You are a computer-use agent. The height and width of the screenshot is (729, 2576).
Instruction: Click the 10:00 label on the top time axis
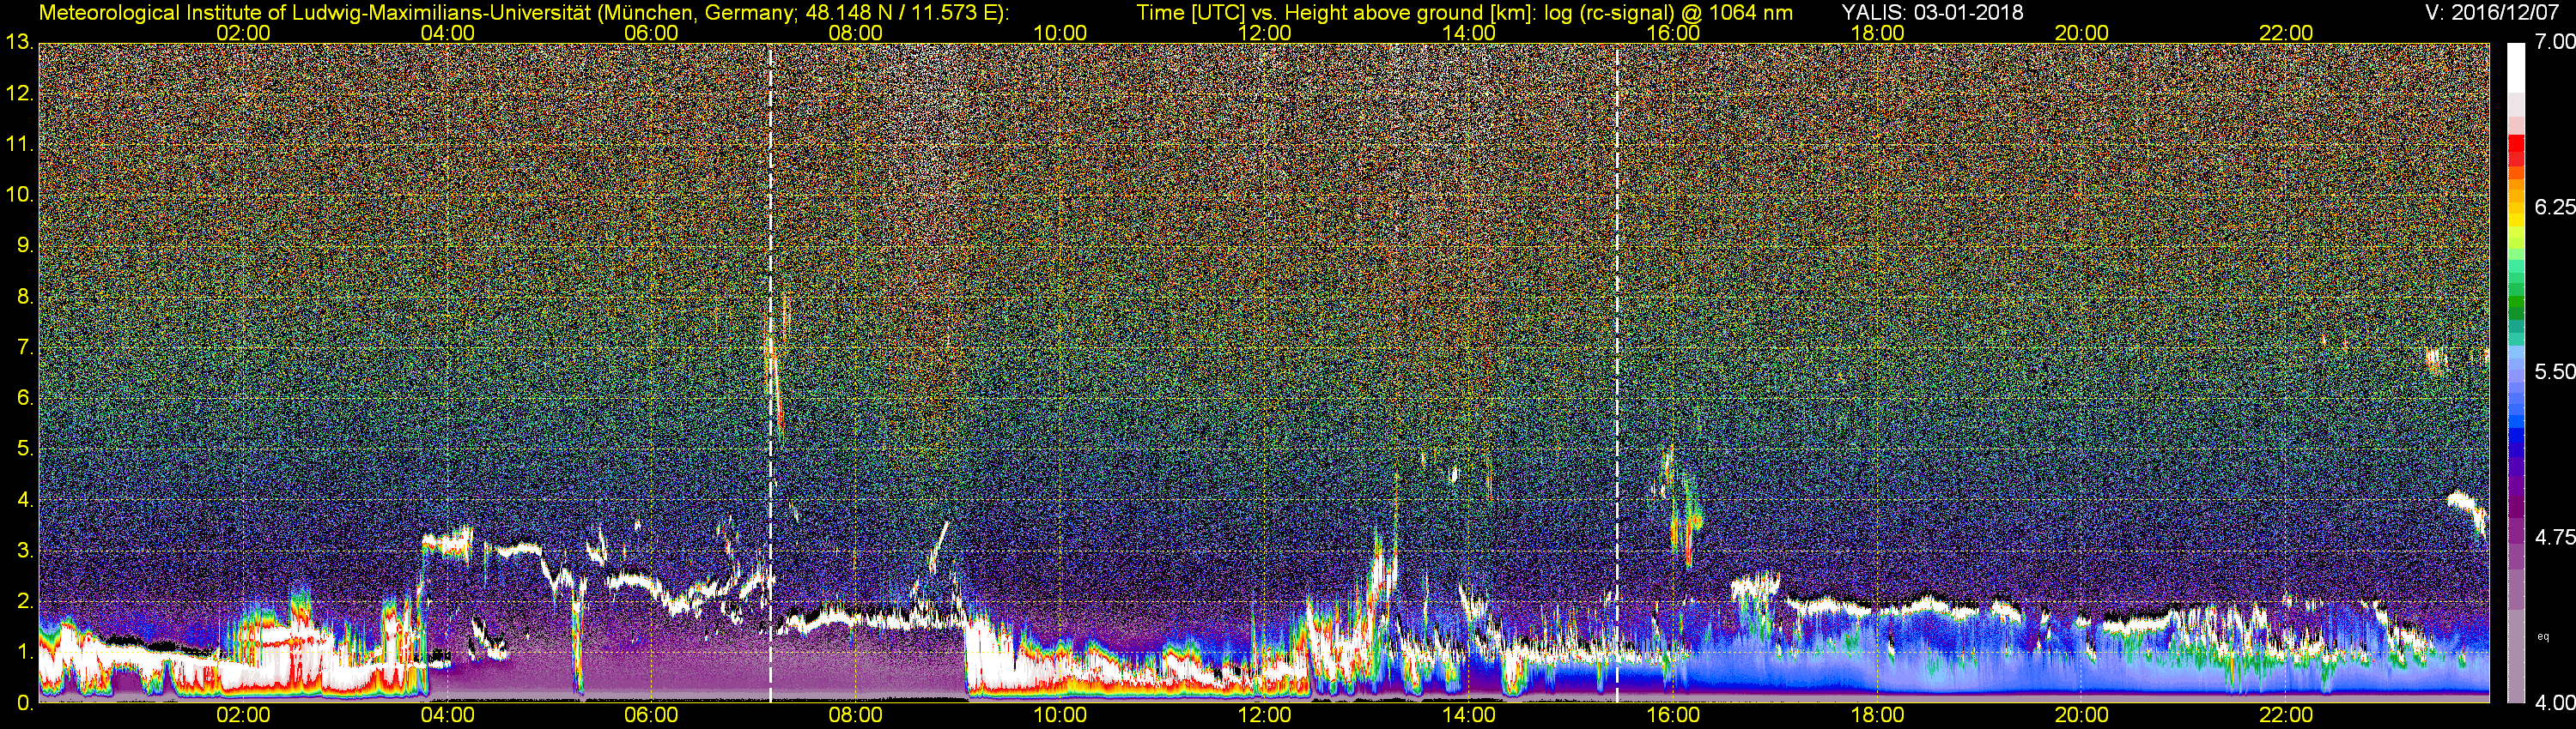pyautogui.click(x=1060, y=33)
